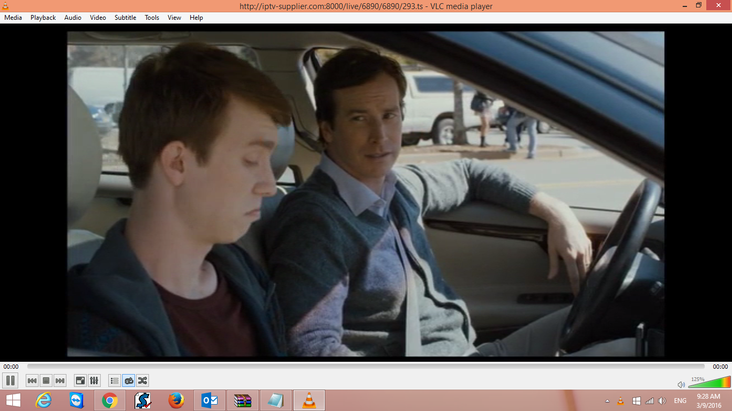Mute audio using VLC speaker icon
Screen dimensions: 732x411
click(x=681, y=384)
